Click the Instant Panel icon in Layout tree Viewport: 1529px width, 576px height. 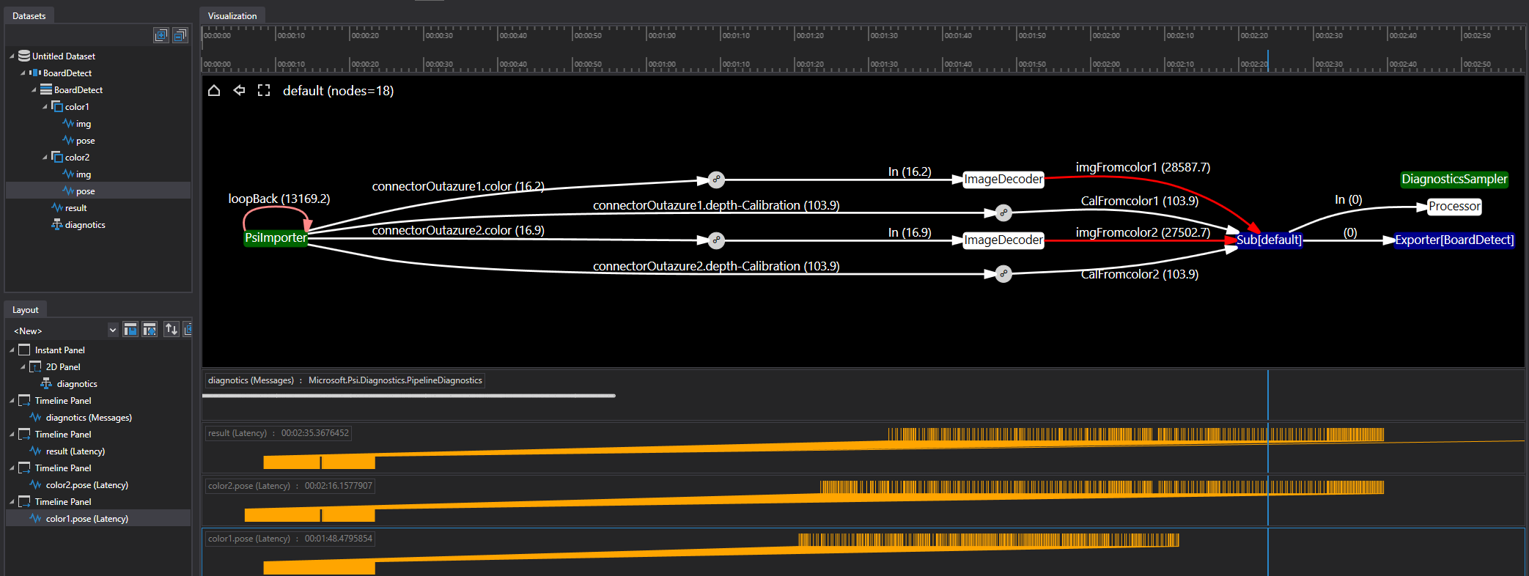click(x=24, y=350)
